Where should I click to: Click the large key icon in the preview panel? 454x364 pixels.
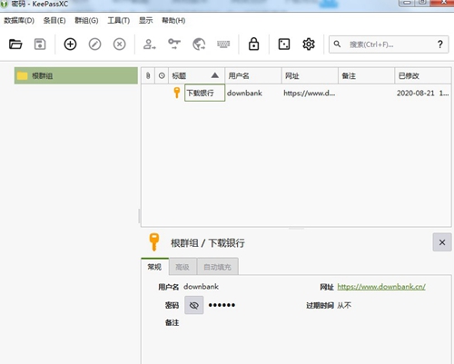[x=154, y=241]
